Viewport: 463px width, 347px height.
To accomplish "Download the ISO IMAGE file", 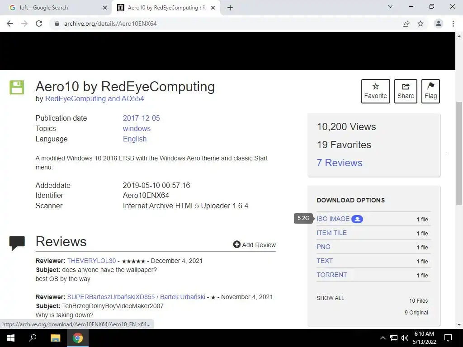I will [333, 219].
